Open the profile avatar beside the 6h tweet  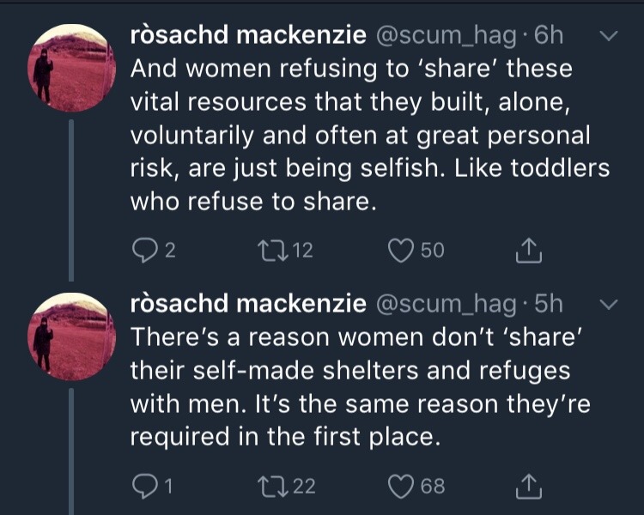(x=68, y=69)
